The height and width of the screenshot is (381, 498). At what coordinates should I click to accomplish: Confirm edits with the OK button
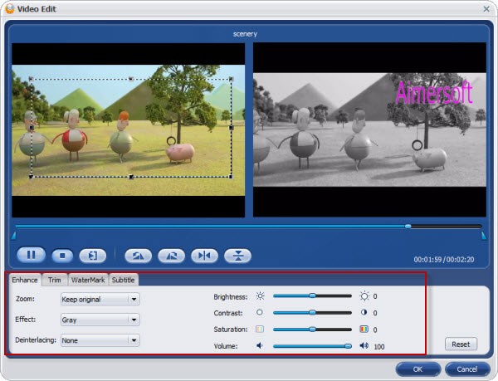click(418, 369)
